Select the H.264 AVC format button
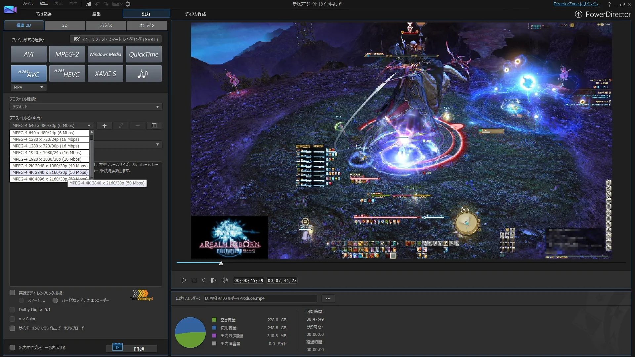This screenshot has width=635, height=357. [x=29, y=73]
